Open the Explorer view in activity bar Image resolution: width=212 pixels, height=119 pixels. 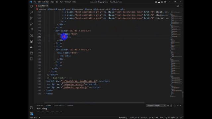(x=31, y=7)
